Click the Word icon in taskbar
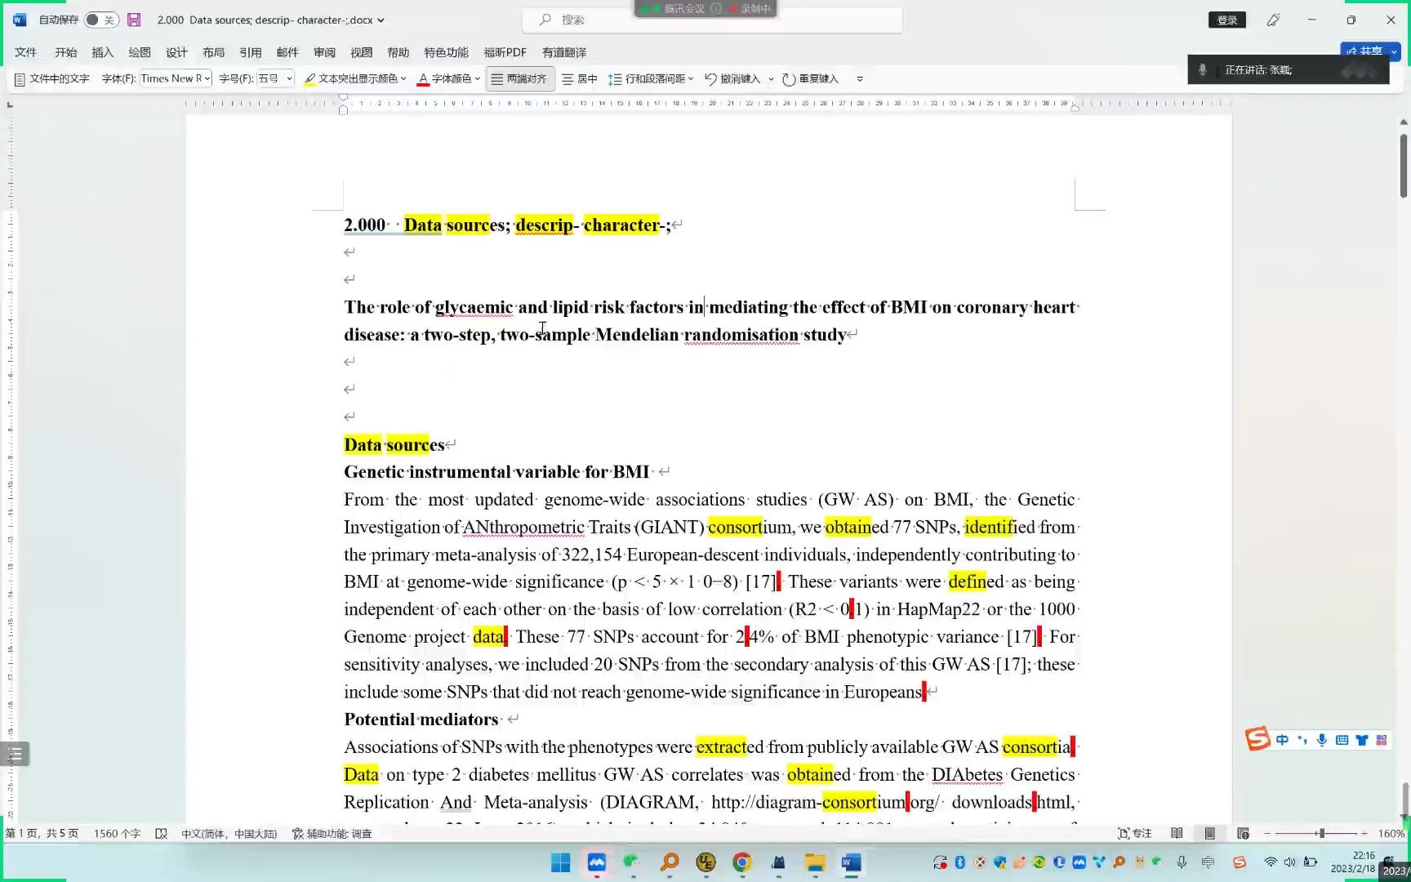 tap(851, 862)
